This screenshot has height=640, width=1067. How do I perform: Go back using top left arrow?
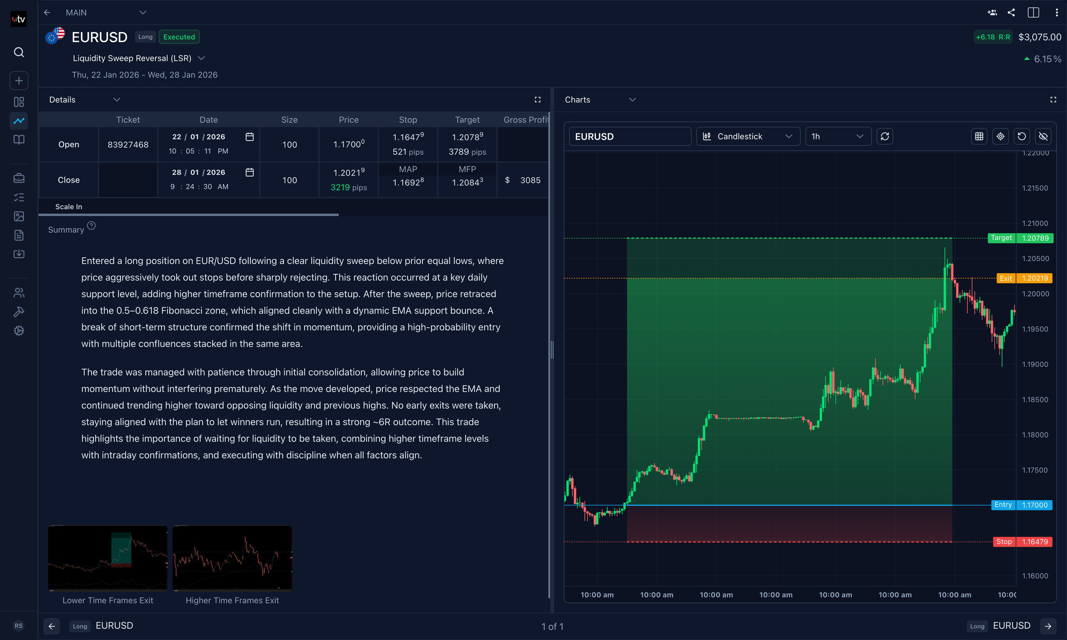click(x=47, y=12)
